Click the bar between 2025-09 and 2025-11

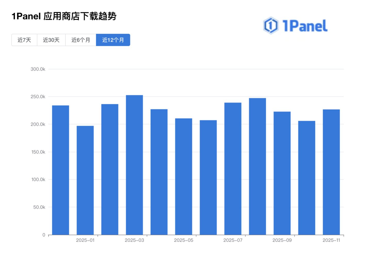click(307, 178)
